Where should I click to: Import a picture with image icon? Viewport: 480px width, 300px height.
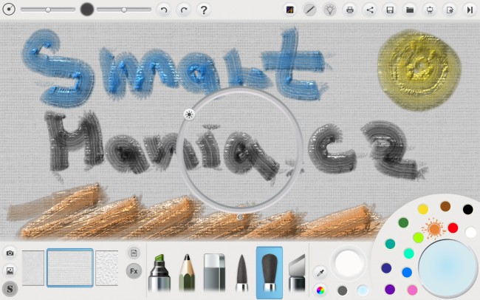pos(10,271)
